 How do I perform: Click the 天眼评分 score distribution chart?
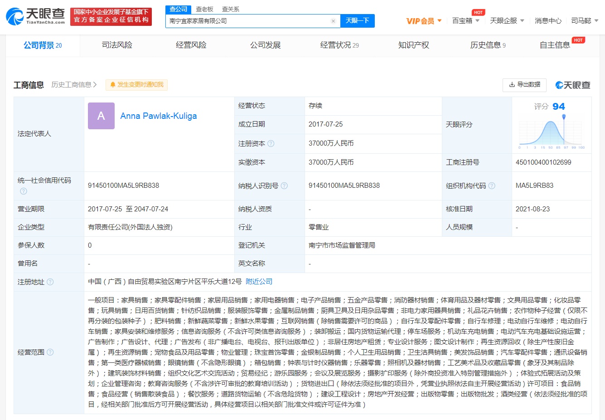[552, 132]
